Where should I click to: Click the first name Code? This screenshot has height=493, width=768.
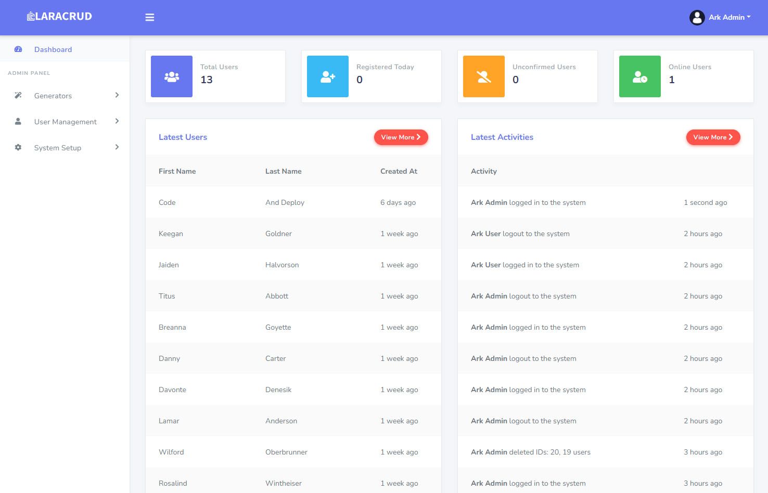pos(167,202)
